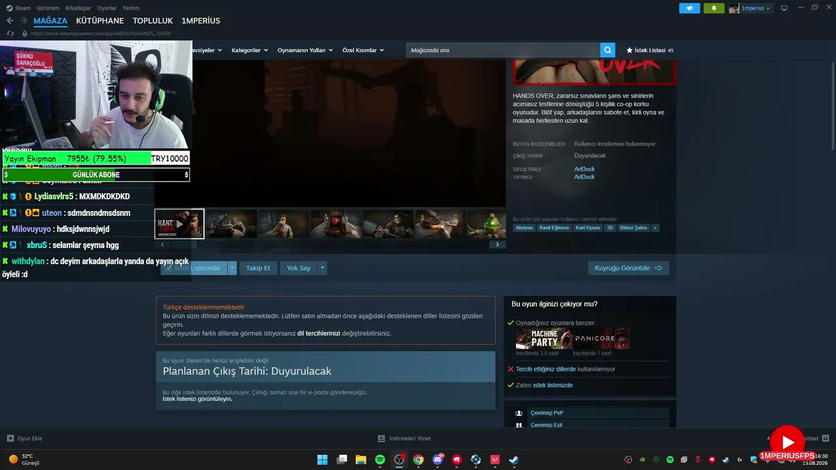Image resolution: width=836 pixels, height=470 pixels.
Task: Click the weather widget showing 32°C
Action: click(24, 460)
